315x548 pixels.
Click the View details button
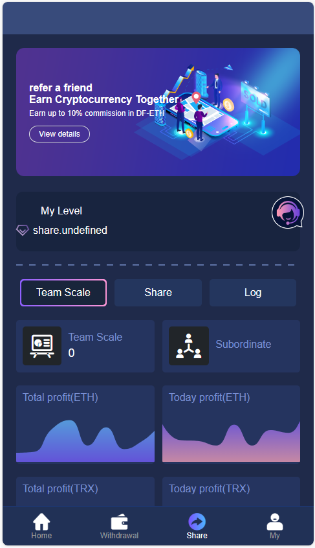(60, 134)
